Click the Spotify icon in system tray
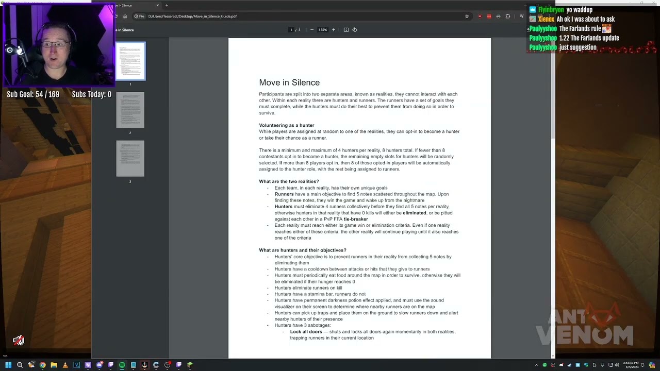The height and width of the screenshot is (371, 660). tap(544, 365)
